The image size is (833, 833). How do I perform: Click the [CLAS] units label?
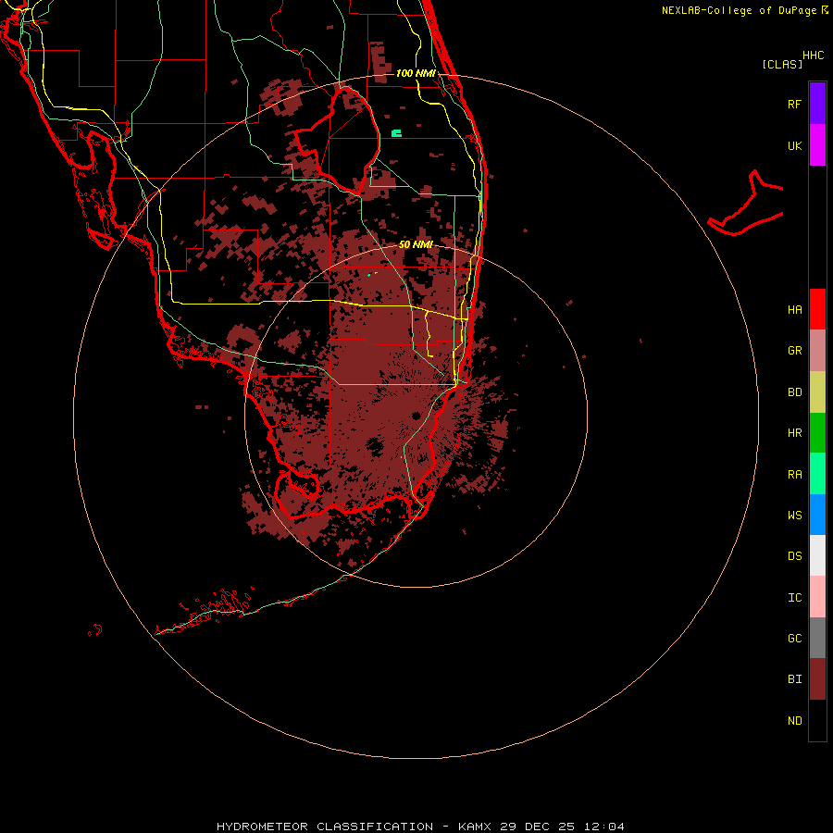pyautogui.click(x=782, y=64)
